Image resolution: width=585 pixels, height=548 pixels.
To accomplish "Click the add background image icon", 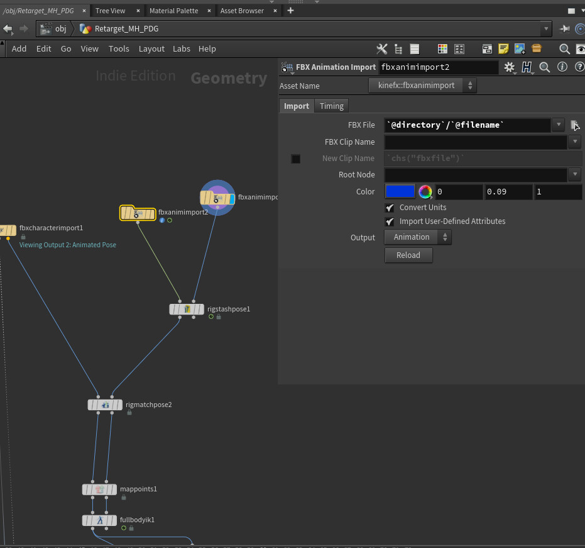I will [x=518, y=48].
